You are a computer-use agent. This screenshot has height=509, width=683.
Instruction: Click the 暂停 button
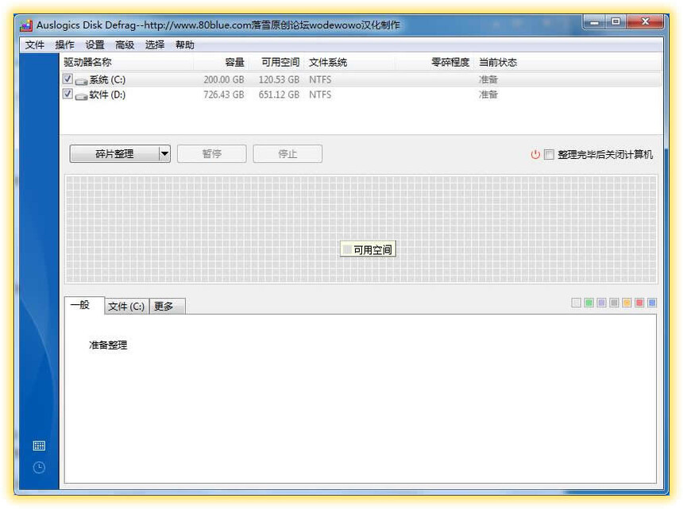coord(211,153)
